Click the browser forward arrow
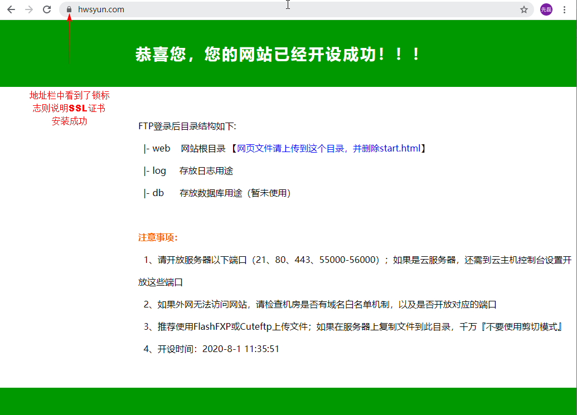This screenshot has height=415, width=577. tap(29, 9)
